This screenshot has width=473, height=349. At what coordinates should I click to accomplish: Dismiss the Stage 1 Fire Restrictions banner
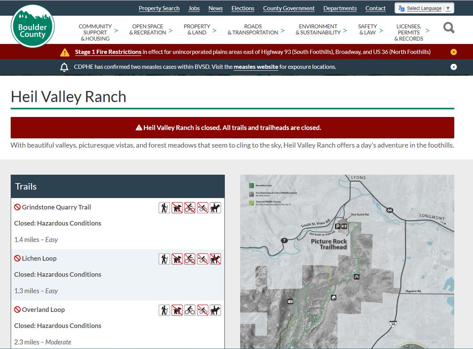[x=454, y=52]
